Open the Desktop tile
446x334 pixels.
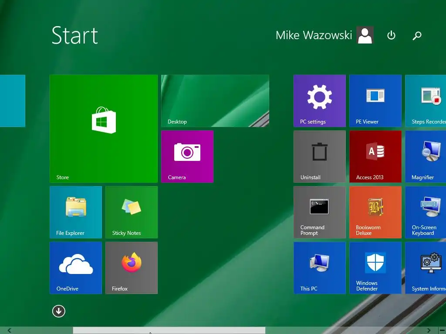click(x=215, y=101)
